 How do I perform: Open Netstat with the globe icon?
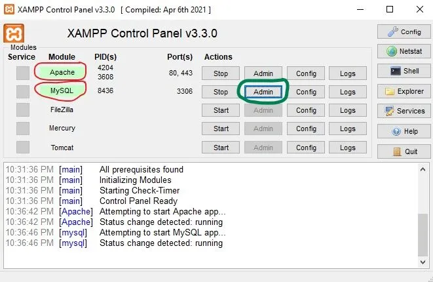click(x=404, y=51)
